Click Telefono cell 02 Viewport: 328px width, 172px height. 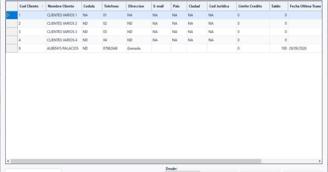[114, 23]
